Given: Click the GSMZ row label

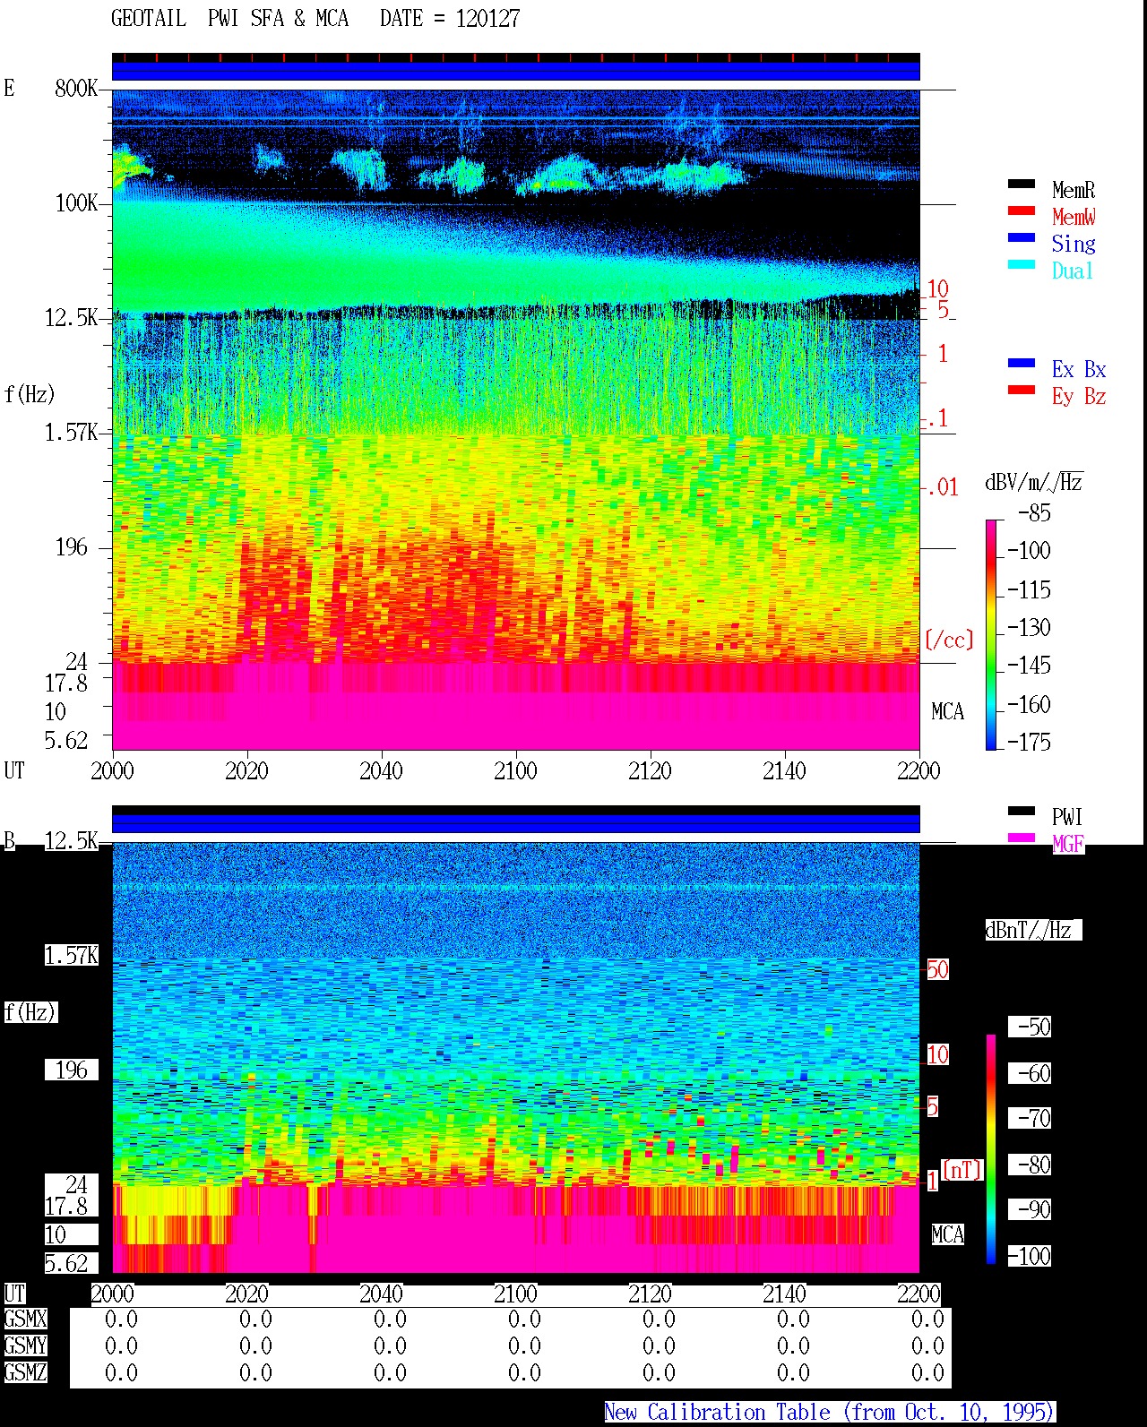Looking at the screenshot, I should [25, 1372].
